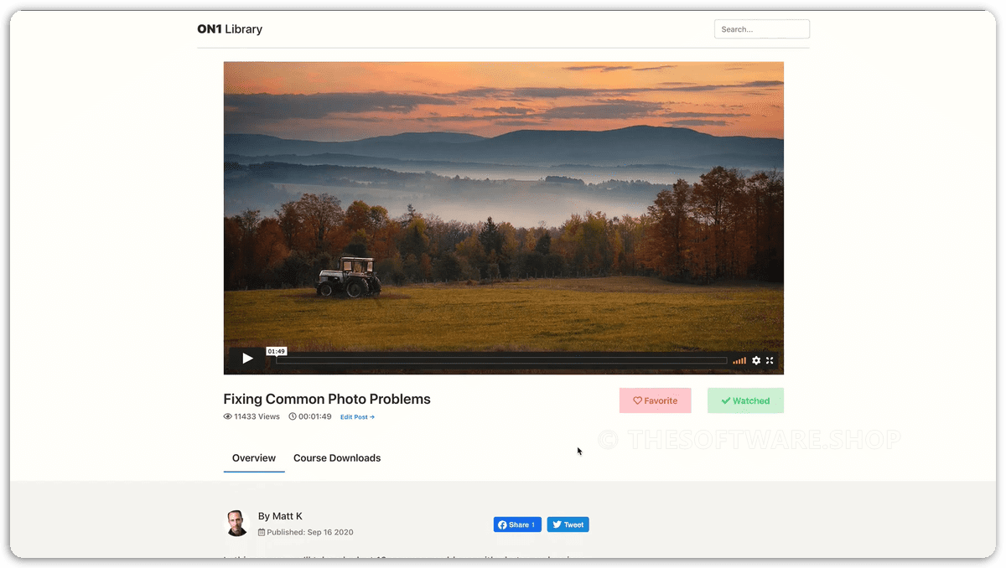
Task: Mark video as Favorite
Action: pyautogui.click(x=656, y=400)
